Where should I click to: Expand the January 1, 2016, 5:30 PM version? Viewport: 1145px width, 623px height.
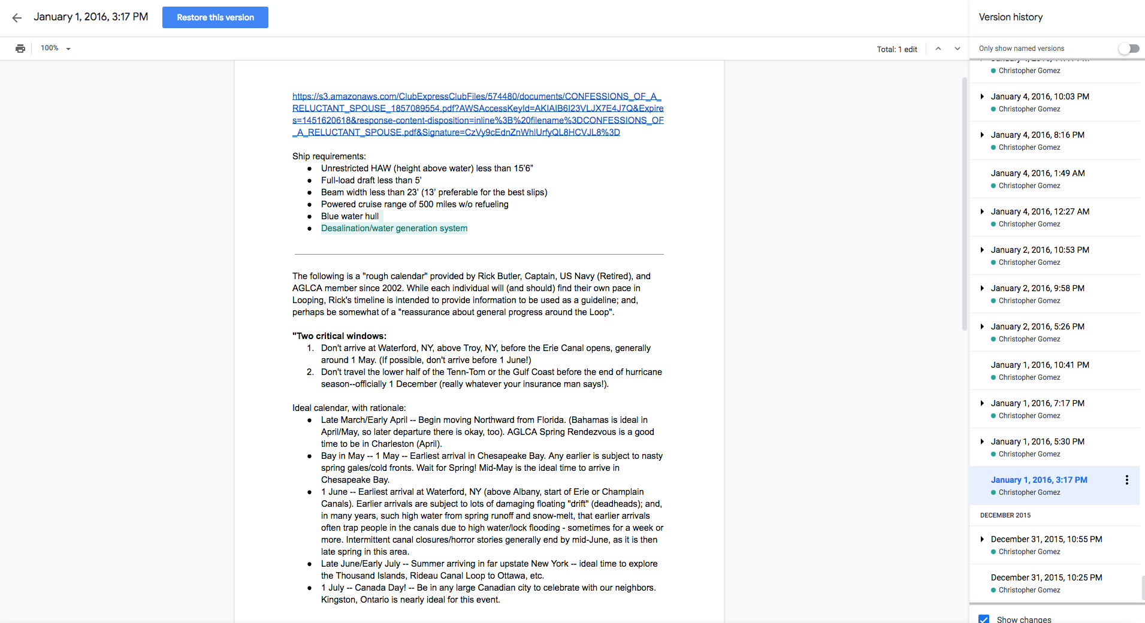pos(982,441)
